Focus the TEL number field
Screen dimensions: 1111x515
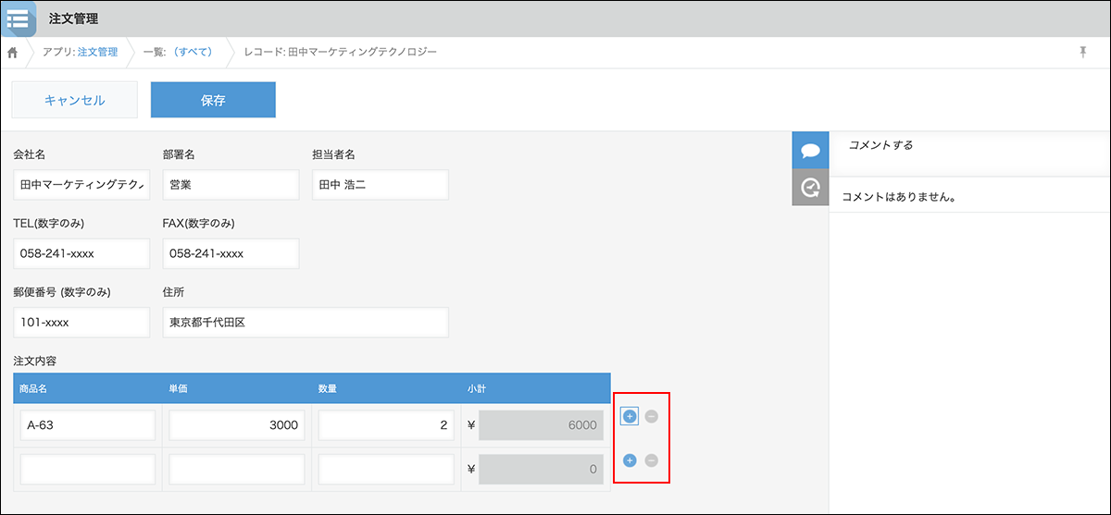81,253
